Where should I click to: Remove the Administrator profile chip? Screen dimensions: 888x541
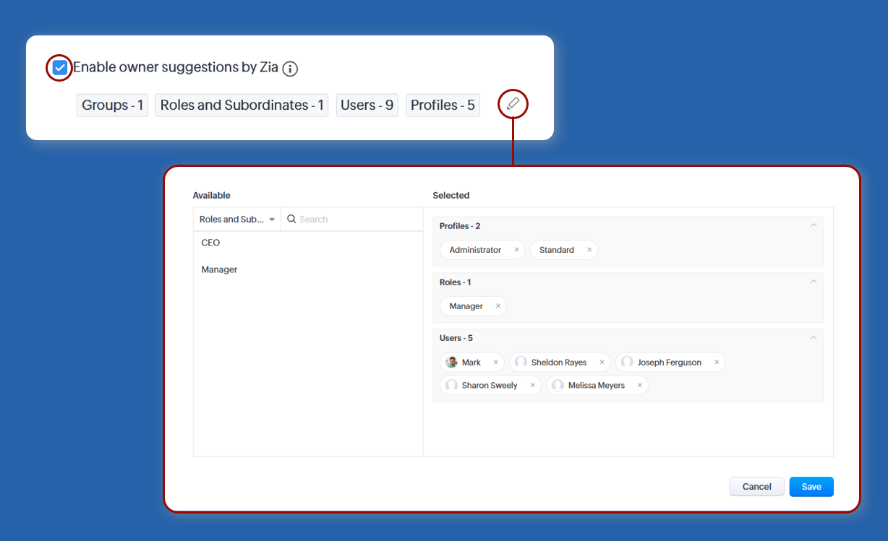coord(516,250)
